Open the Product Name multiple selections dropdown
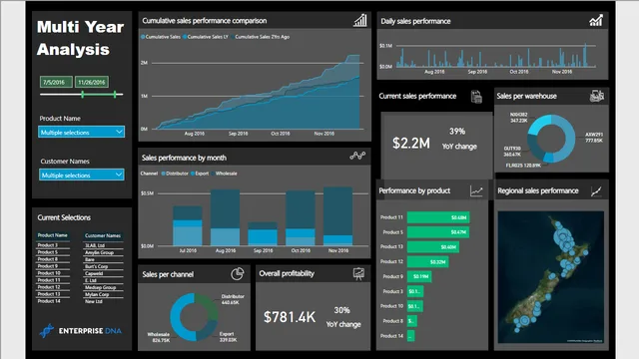 82,132
